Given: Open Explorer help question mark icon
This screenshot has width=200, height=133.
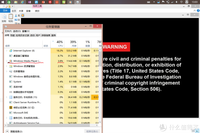Looking at the screenshot, I should click(x=198, y=11).
